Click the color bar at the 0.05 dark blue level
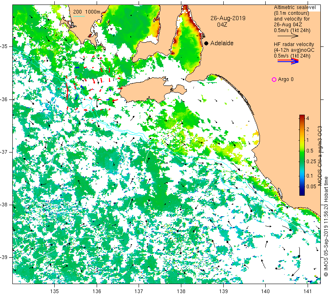This screenshot has width=329, height=296. 302,186
